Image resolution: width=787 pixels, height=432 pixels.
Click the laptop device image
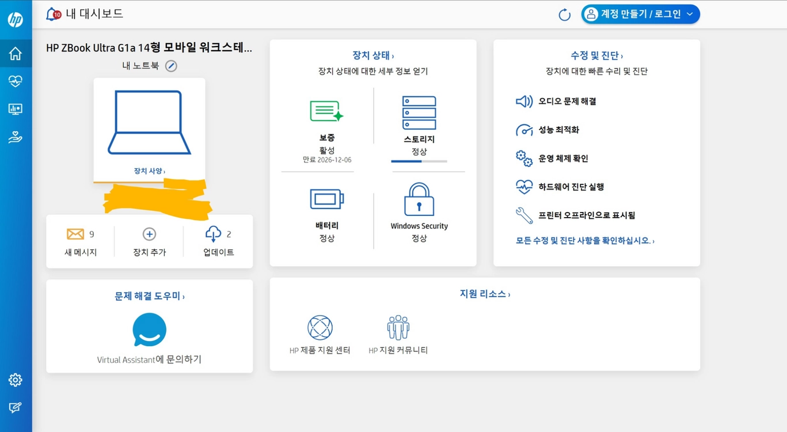[149, 122]
